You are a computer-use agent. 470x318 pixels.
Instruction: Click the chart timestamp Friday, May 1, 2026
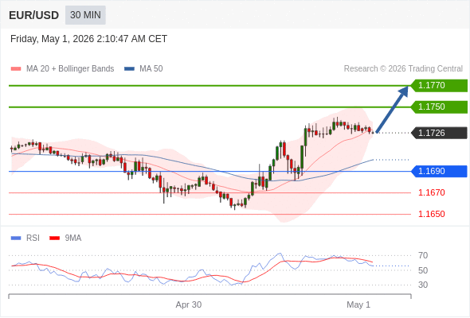[52, 39]
